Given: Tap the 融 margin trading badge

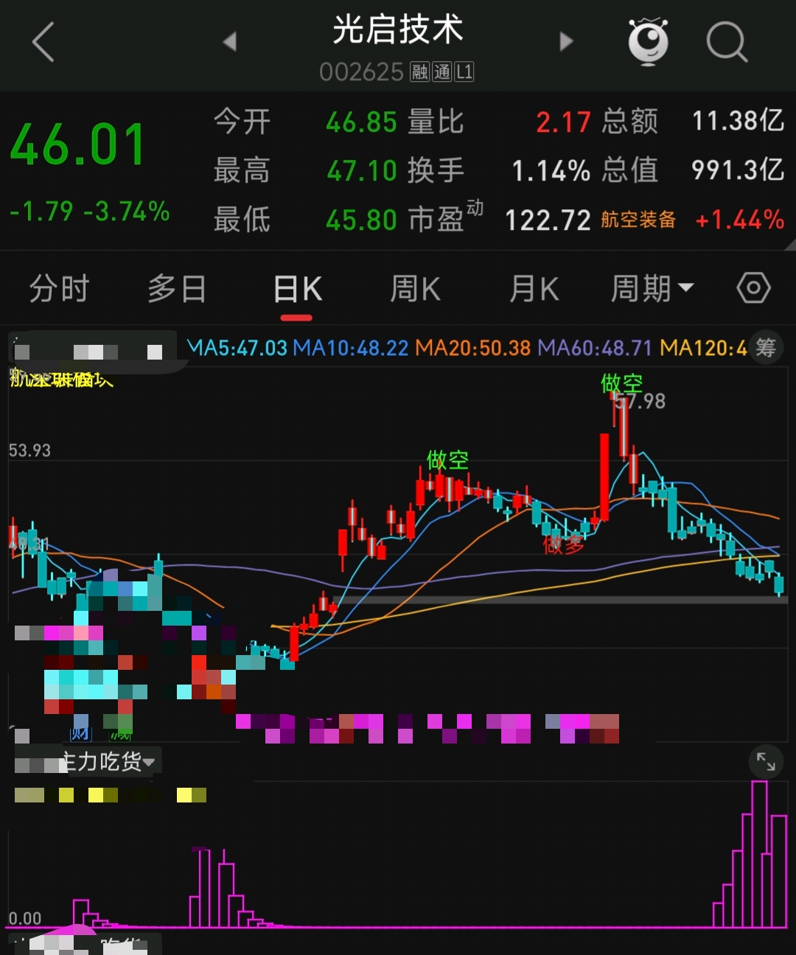Looking at the screenshot, I should (x=419, y=72).
